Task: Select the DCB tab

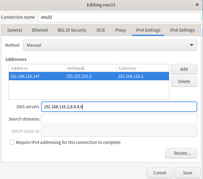Action: pos(101,30)
